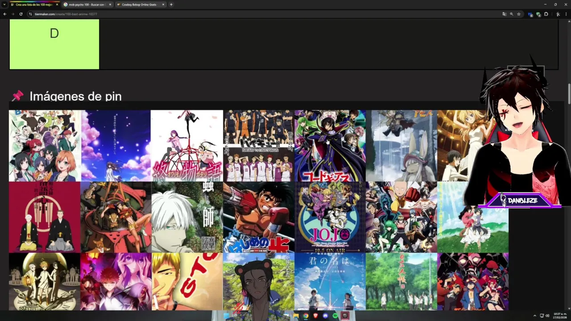The image size is (571, 321).
Task: Close the 'Cowboy Bebop Online Gratis' tab
Action: point(163,4)
